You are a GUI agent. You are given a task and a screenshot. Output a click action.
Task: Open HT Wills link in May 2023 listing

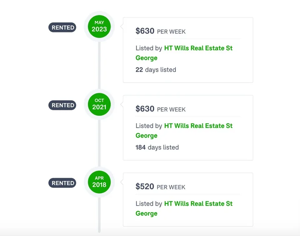coord(198,48)
